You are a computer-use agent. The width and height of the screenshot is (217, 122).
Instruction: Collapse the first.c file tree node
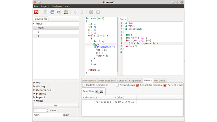click(x=34, y=24)
